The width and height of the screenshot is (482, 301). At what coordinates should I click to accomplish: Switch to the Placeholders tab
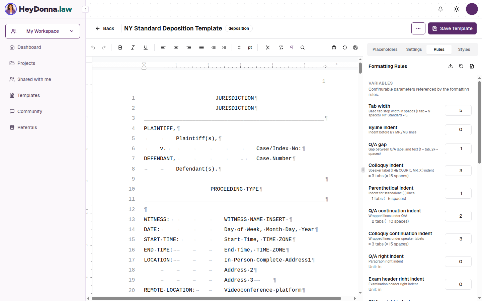coord(385,49)
